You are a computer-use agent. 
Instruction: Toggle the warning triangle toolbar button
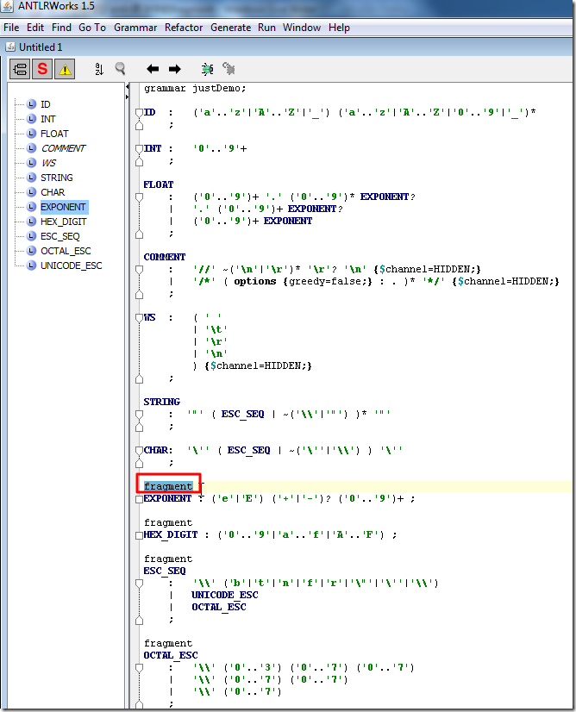65,70
